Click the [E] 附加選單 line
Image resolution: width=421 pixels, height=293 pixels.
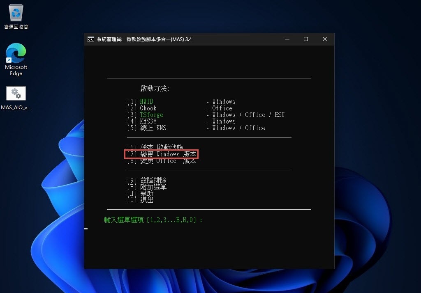147,187
